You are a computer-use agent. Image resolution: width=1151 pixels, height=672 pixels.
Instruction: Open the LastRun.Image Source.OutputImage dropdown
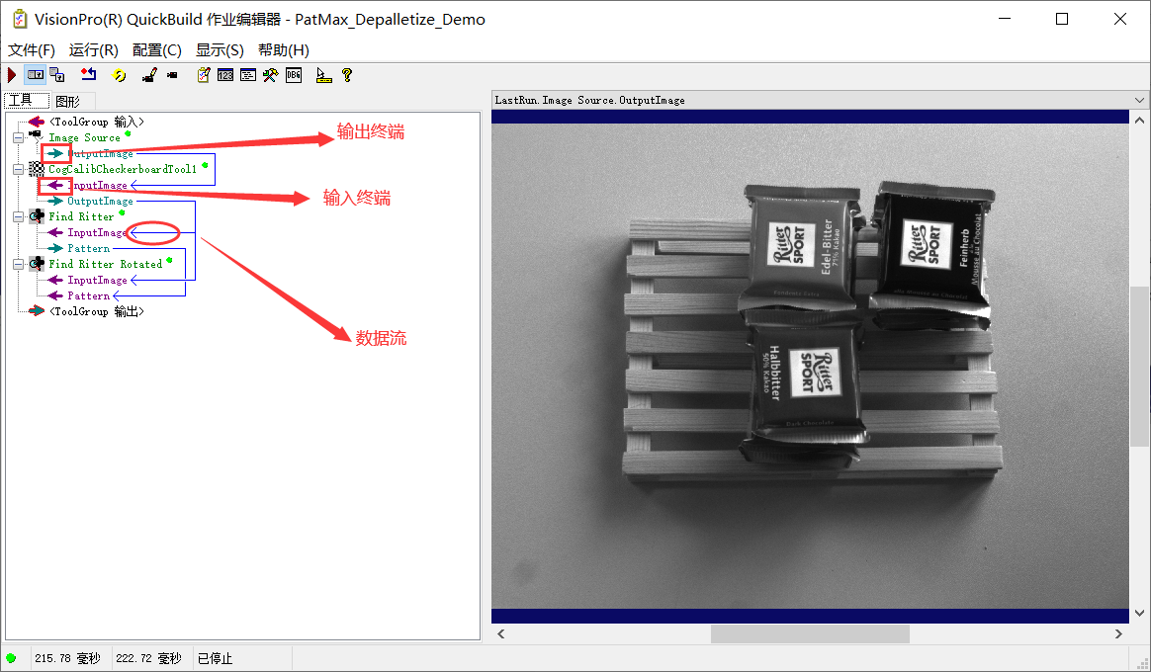[x=1139, y=100]
